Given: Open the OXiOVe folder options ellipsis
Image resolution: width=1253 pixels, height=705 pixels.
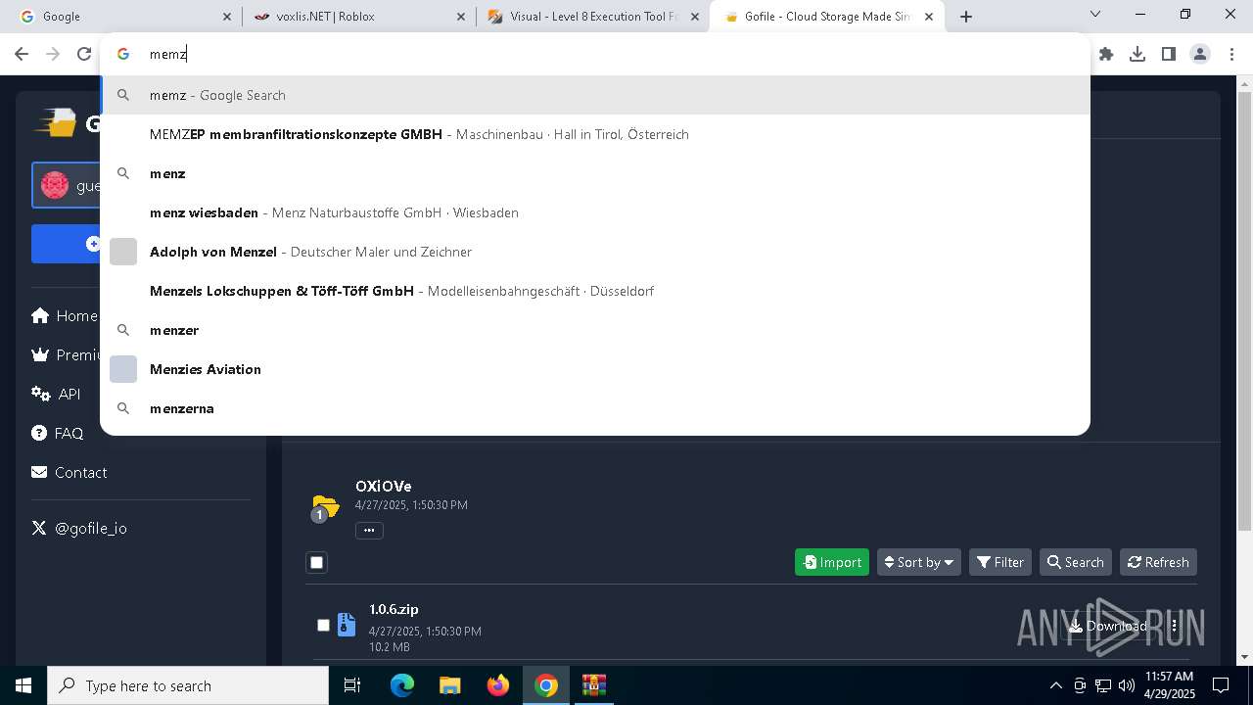Looking at the screenshot, I should coord(369,530).
